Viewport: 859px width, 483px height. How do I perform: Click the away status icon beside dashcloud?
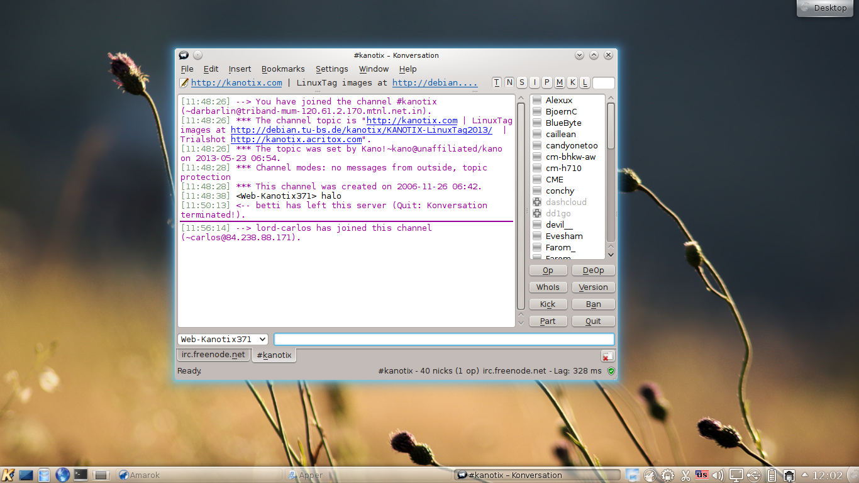tap(537, 202)
